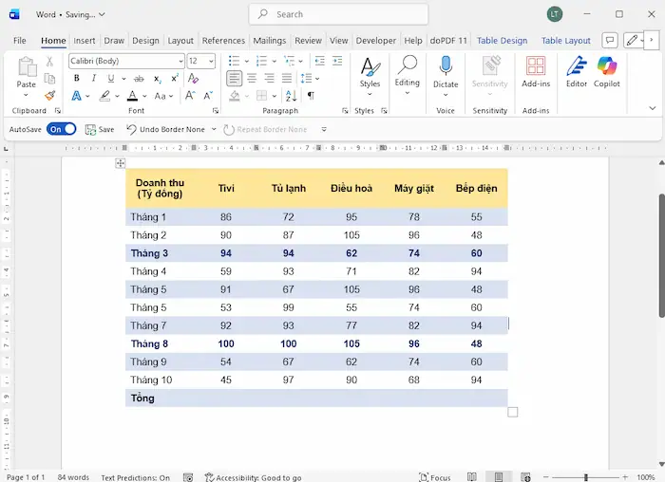Image resolution: width=665 pixels, height=482 pixels.
Task: Apply bold formatting with the B icon
Action: click(75, 79)
